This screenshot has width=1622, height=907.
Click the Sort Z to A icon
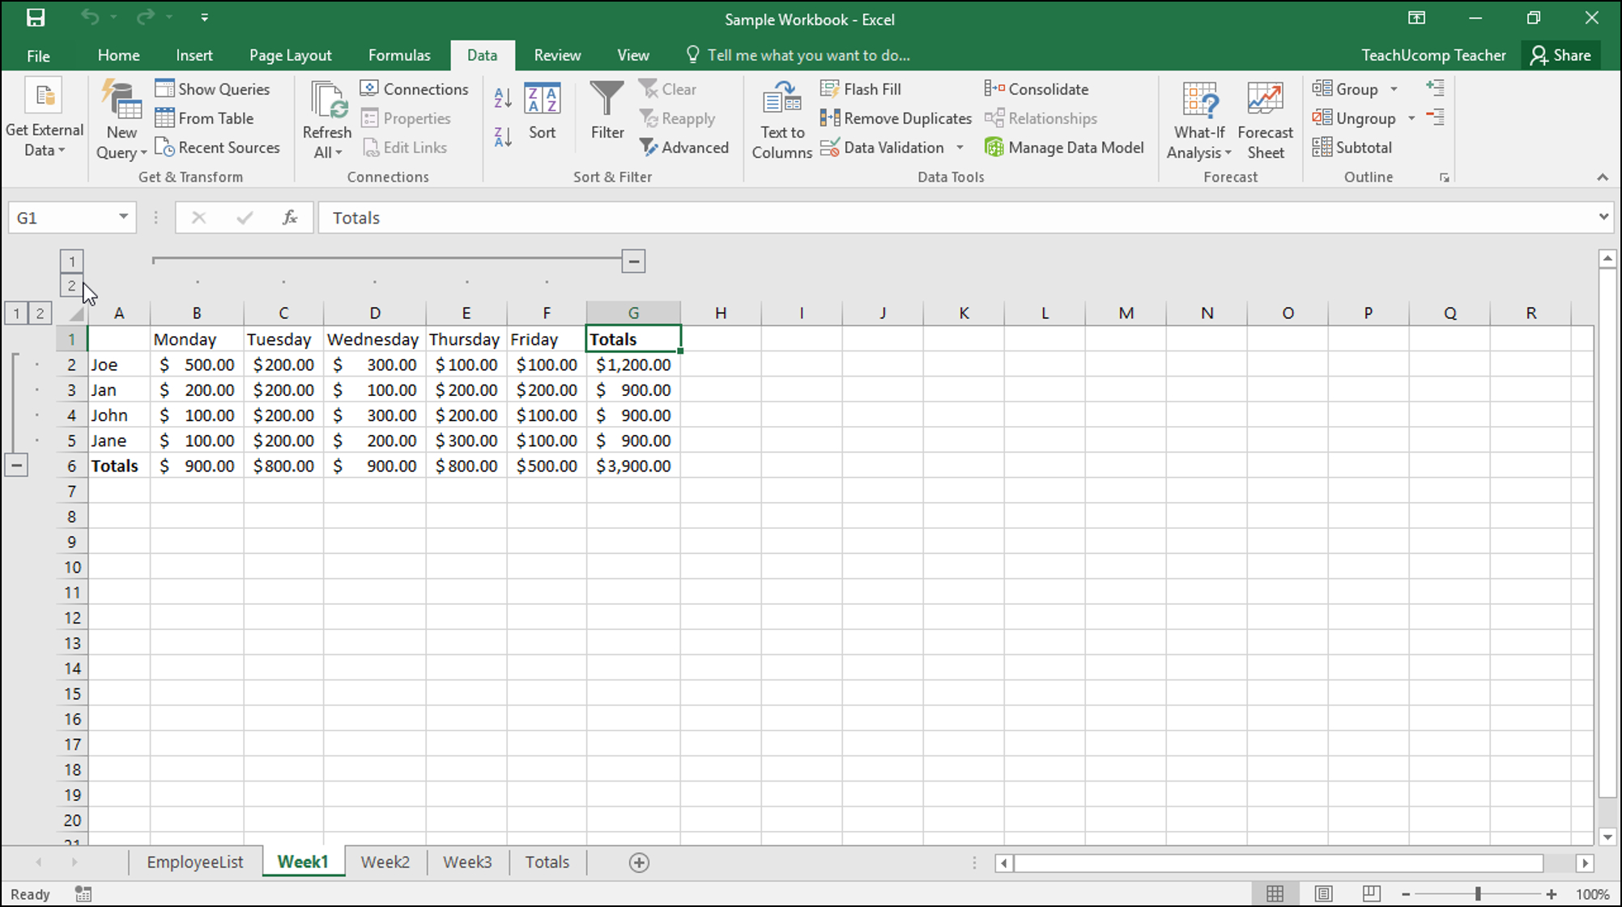502,137
